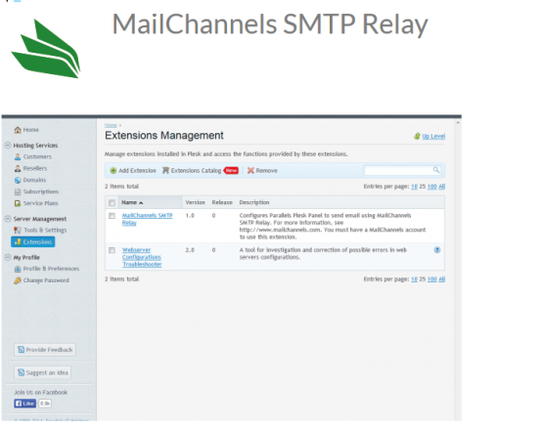The image size is (542, 428).
Task: Check the MailChannels SMTP Relay row checkbox
Action: [x=112, y=216]
